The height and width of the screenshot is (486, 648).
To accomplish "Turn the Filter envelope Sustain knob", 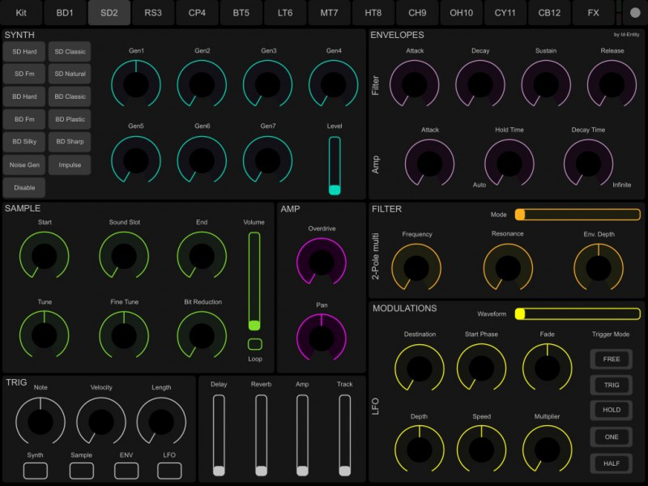I will tap(547, 83).
